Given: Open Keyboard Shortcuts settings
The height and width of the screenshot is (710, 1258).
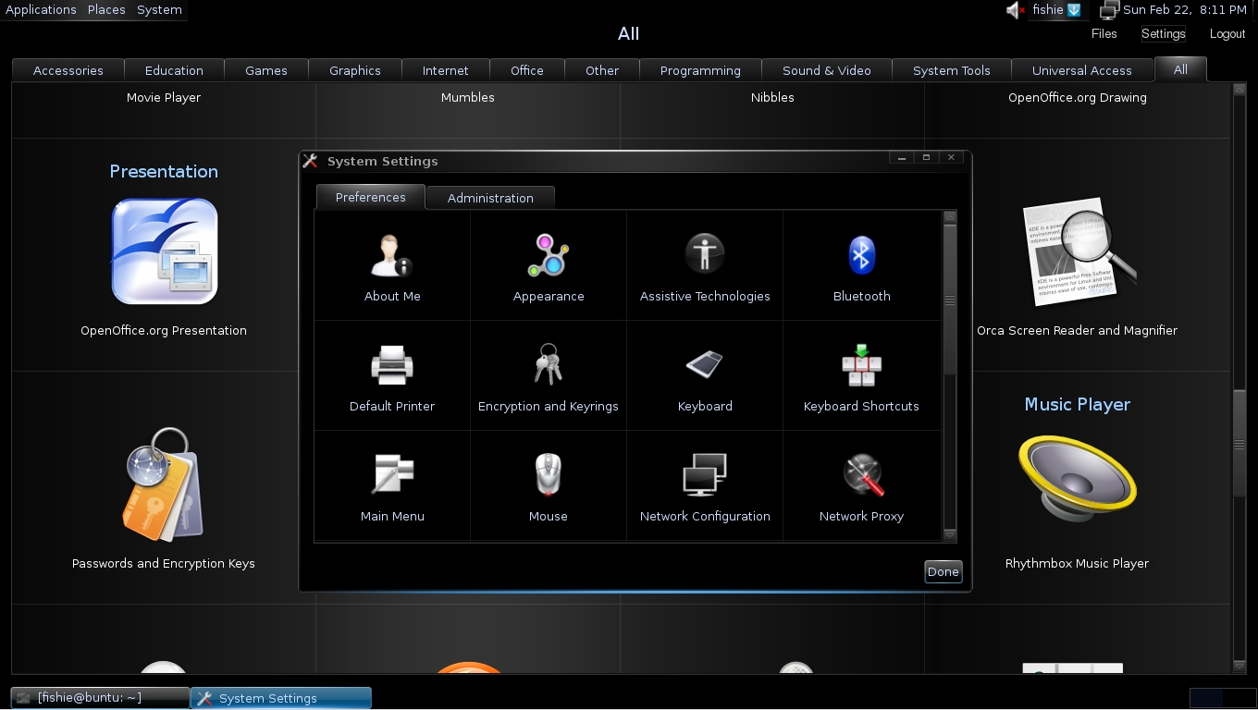Looking at the screenshot, I should pyautogui.click(x=861, y=366).
